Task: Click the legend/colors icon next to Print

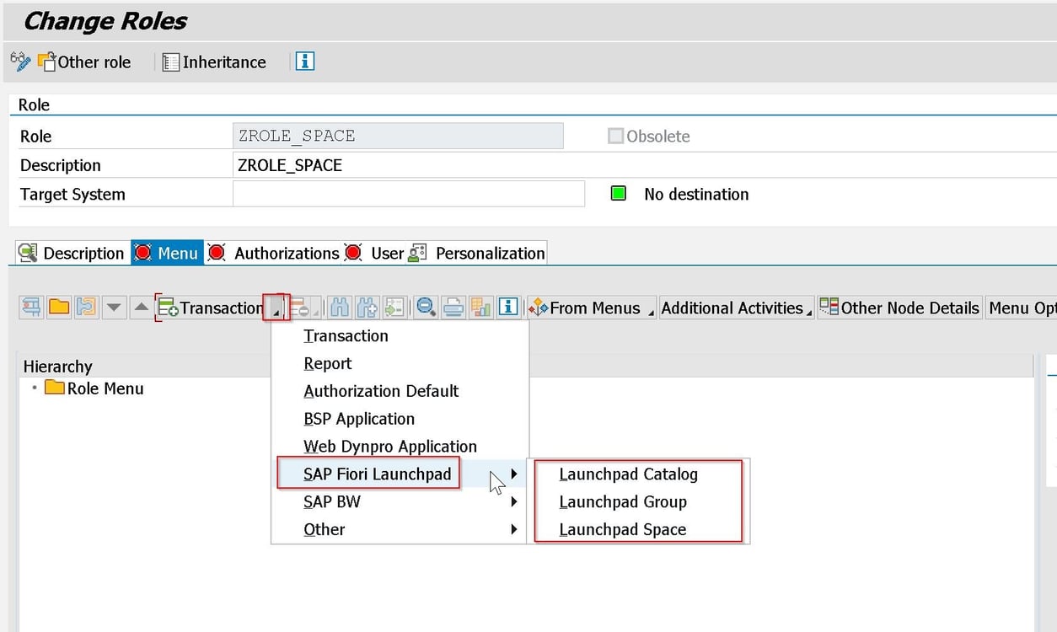Action: [x=480, y=308]
